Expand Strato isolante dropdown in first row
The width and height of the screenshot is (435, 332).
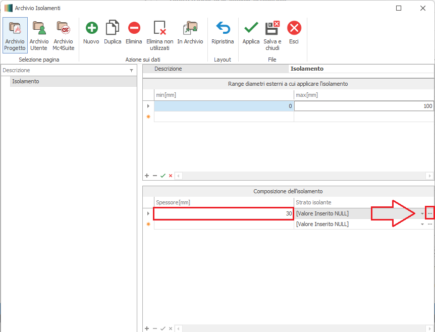click(422, 214)
